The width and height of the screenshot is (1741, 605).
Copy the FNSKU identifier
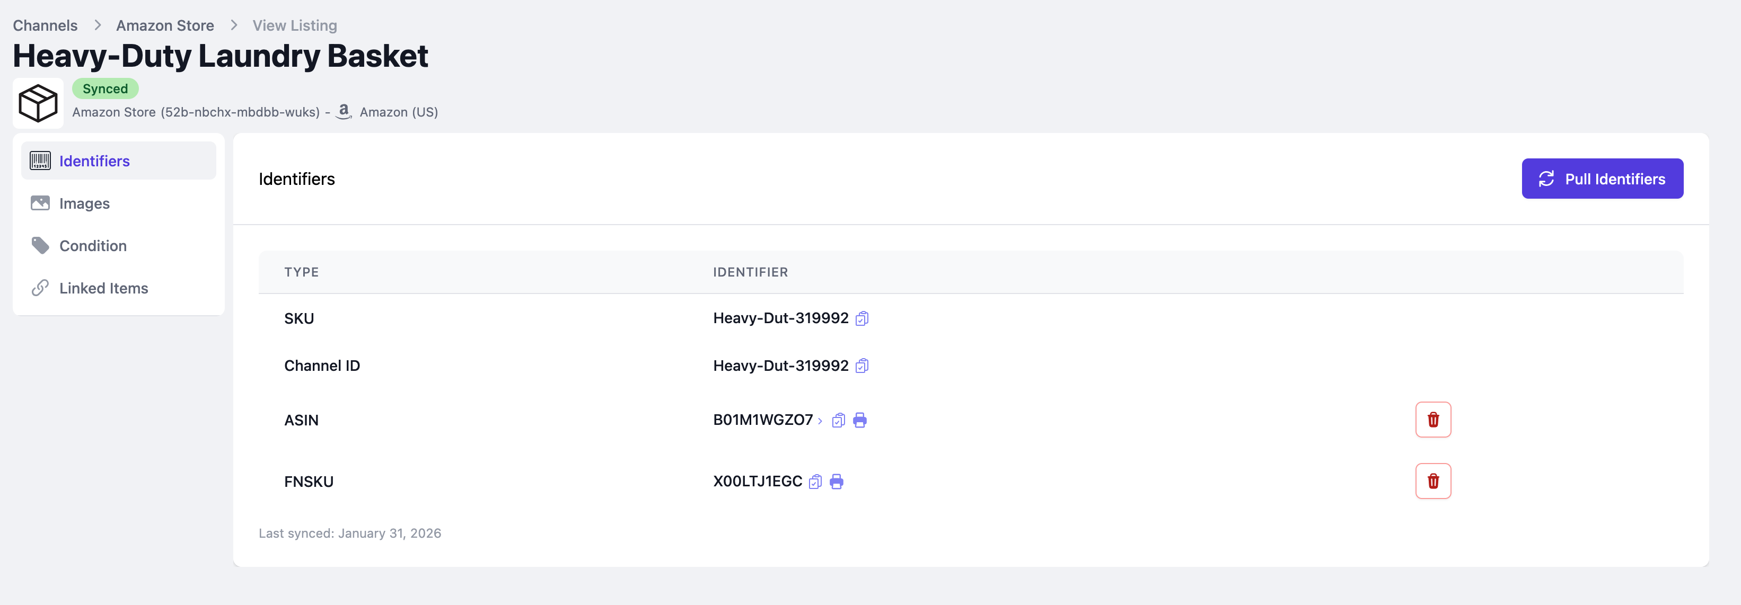[x=815, y=482]
